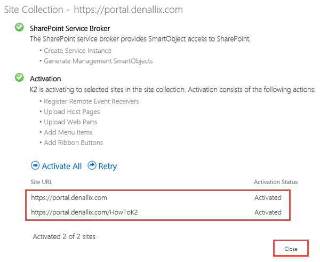Click the Add Ribbon Buttons bullet item

click(73, 142)
